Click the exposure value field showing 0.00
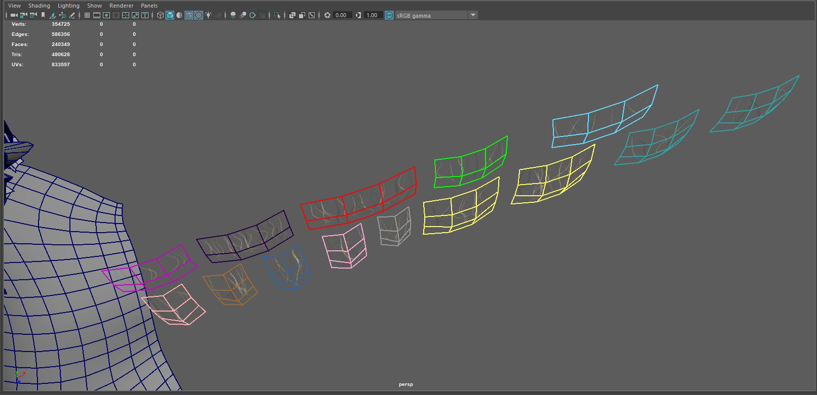The image size is (817, 395). pos(341,15)
